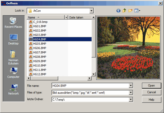The width and height of the screenshot is (164, 113).
Task: Click the HG01.BMP file icon
Action: [x=31, y=26]
